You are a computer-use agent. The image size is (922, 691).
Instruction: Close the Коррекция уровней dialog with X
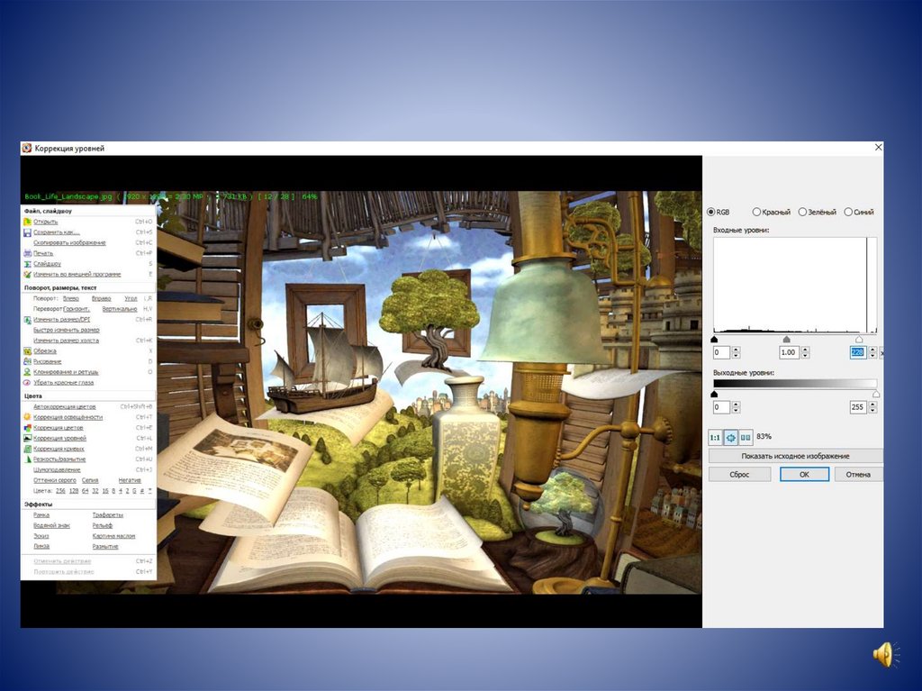(879, 147)
